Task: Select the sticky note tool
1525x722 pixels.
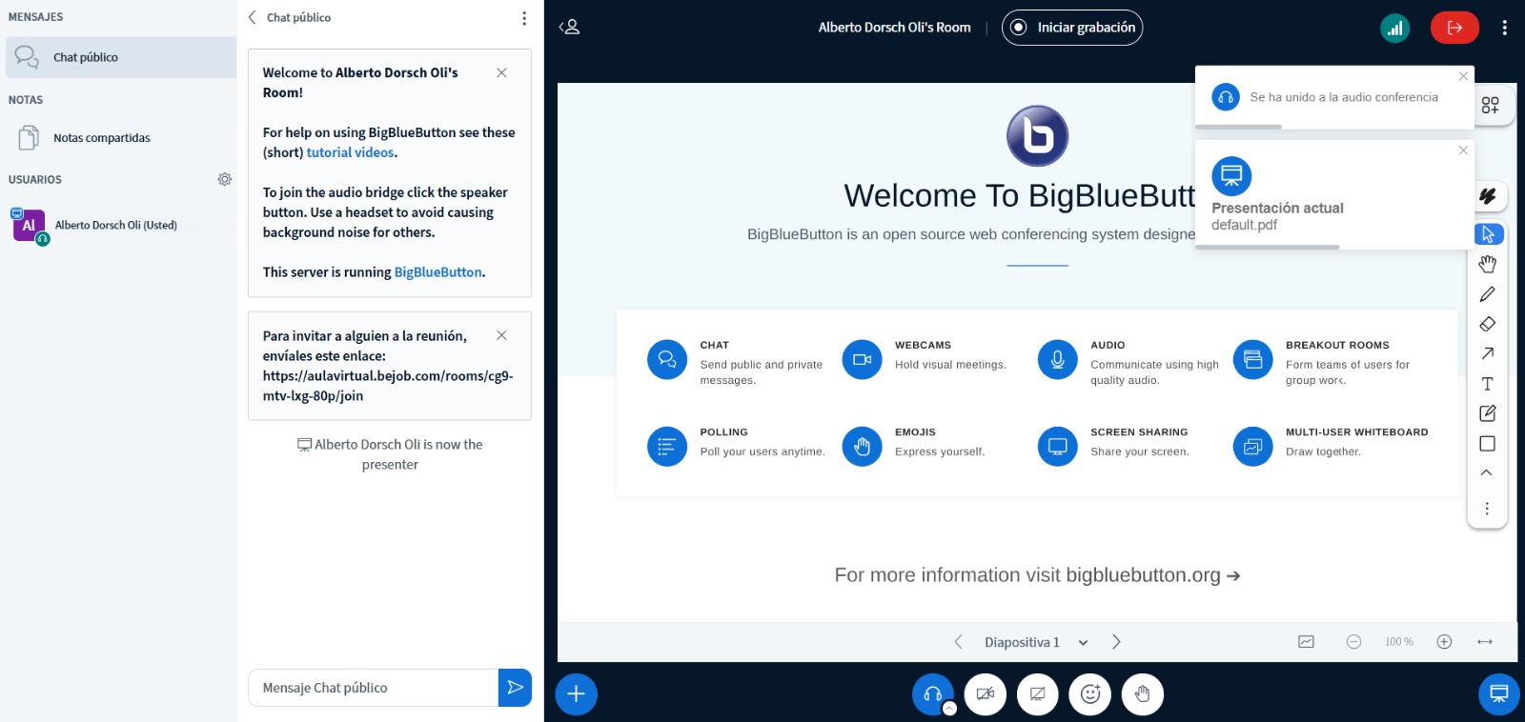Action: tap(1488, 413)
